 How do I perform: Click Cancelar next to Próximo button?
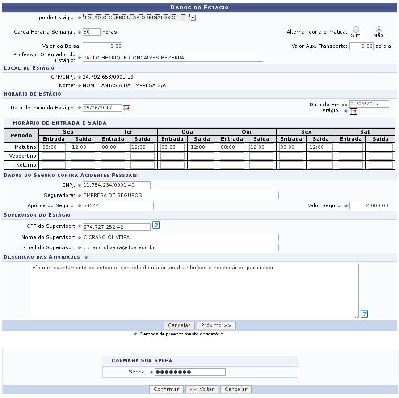(x=179, y=326)
